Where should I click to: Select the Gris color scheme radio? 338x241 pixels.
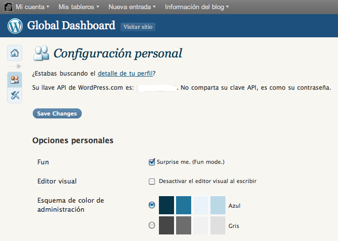tap(152, 225)
